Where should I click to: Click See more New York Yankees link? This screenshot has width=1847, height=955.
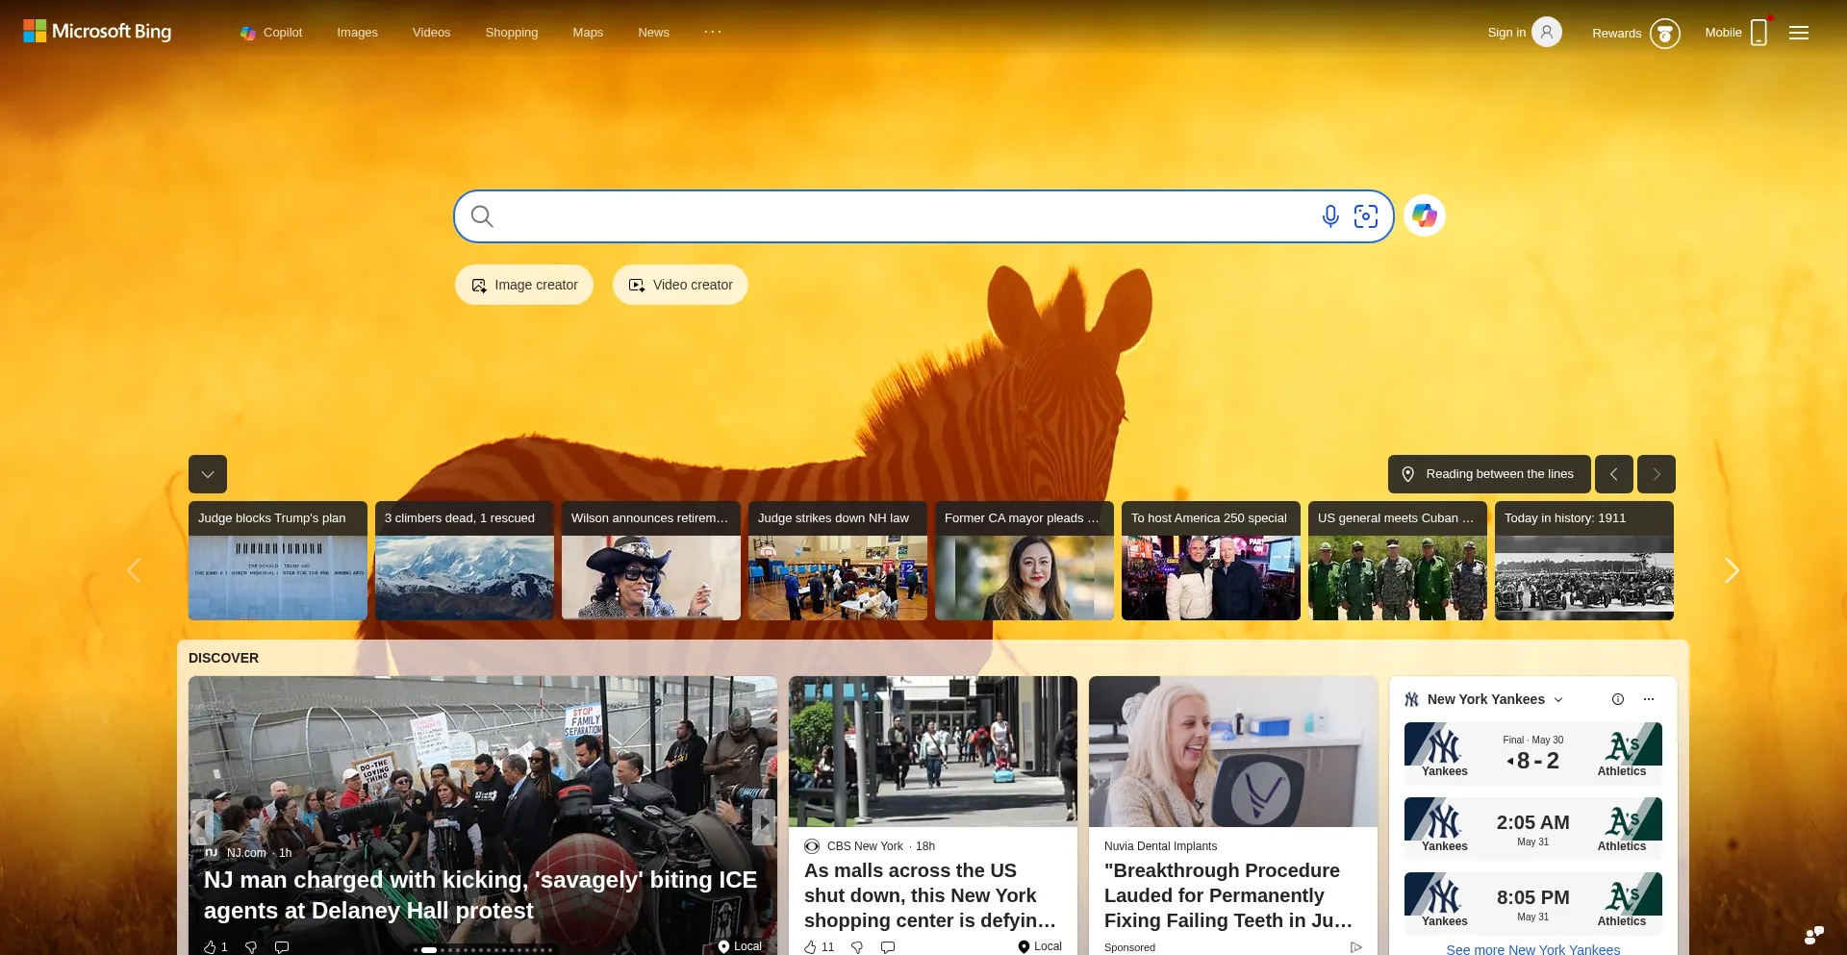1533,949
